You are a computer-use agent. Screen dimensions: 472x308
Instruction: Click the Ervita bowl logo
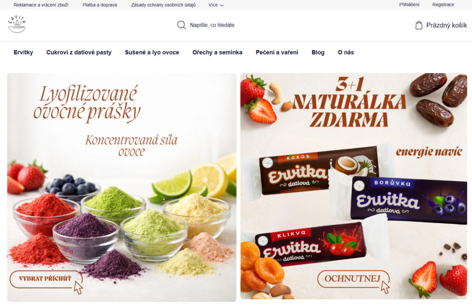tap(17, 24)
